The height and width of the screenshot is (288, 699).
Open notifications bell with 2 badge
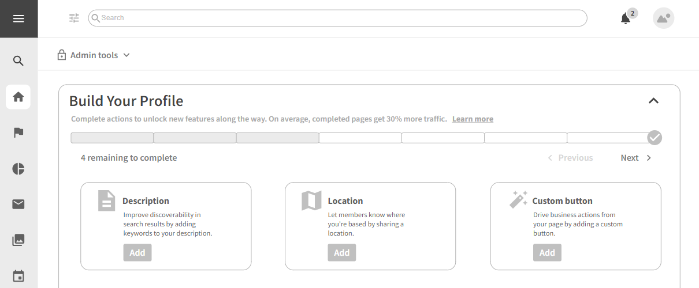tap(626, 18)
